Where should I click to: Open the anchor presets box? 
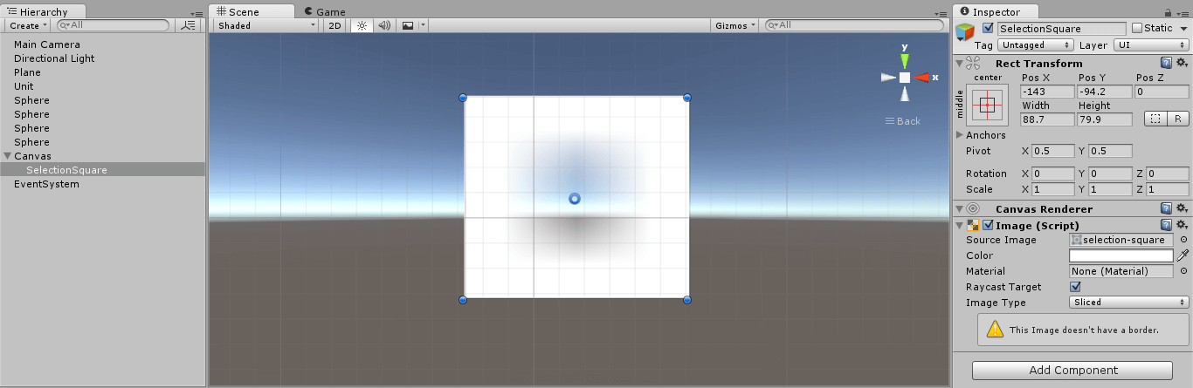(987, 105)
